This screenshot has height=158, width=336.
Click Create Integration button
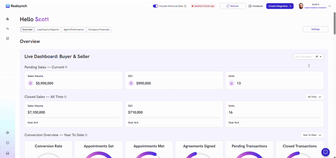pos(280,6)
